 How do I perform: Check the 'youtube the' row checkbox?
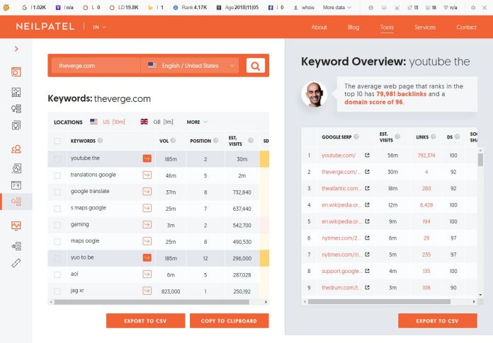tap(57, 159)
